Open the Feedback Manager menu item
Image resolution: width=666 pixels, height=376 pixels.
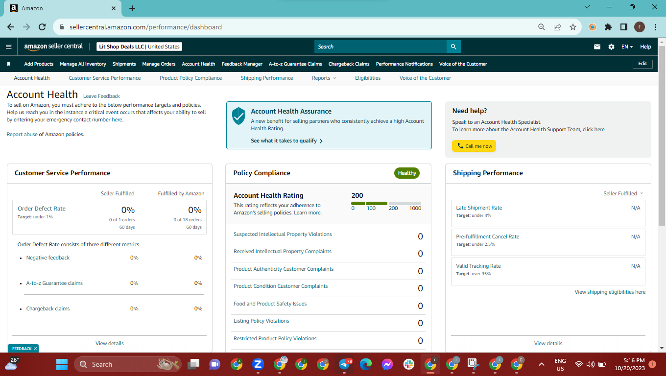pyautogui.click(x=242, y=64)
